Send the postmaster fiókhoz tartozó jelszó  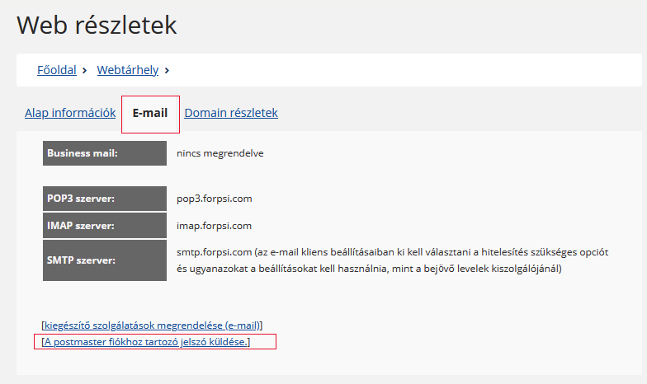(145, 342)
